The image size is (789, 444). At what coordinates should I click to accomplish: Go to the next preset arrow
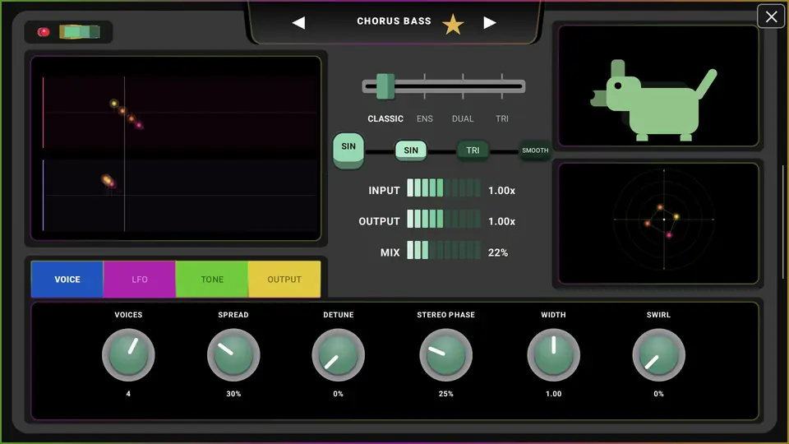coord(490,22)
